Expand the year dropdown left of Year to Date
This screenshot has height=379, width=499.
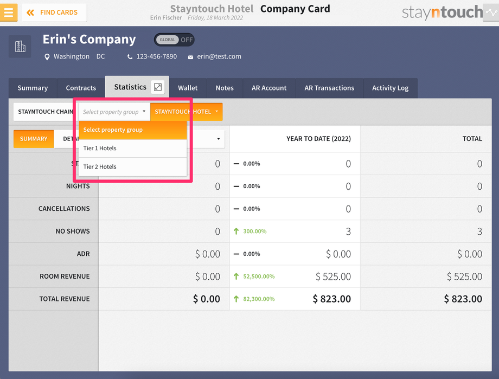pos(218,139)
